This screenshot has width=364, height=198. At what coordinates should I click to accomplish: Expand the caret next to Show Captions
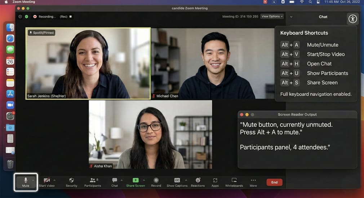[186, 180]
